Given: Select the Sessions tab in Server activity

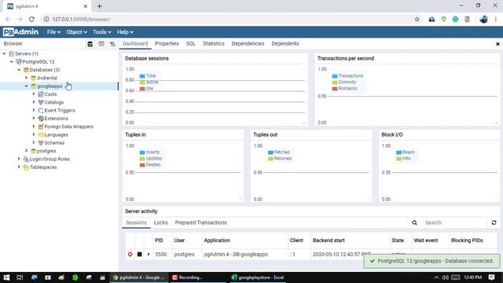Looking at the screenshot, I should coord(136,222).
